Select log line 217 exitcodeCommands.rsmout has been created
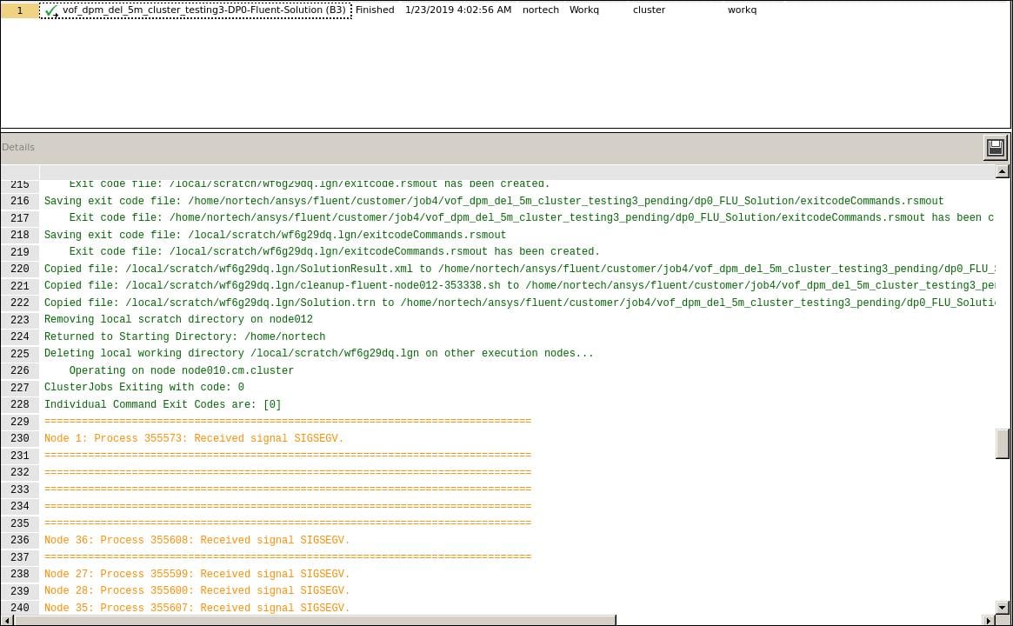Image resolution: width=1013 pixels, height=626 pixels. coord(531,217)
